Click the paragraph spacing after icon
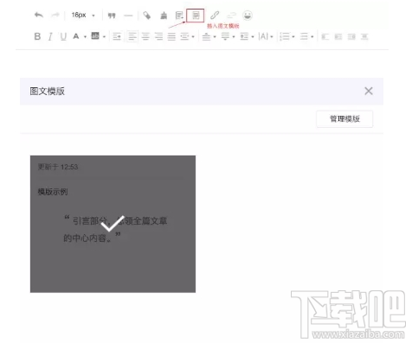The height and width of the screenshot is (343, 412). coord(225,36)
